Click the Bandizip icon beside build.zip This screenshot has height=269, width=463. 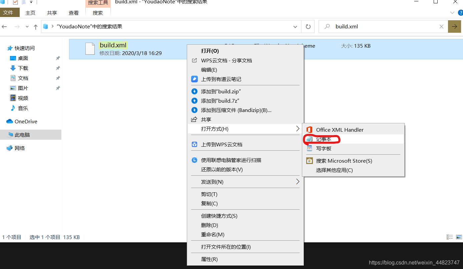click(x=194, y=91)
